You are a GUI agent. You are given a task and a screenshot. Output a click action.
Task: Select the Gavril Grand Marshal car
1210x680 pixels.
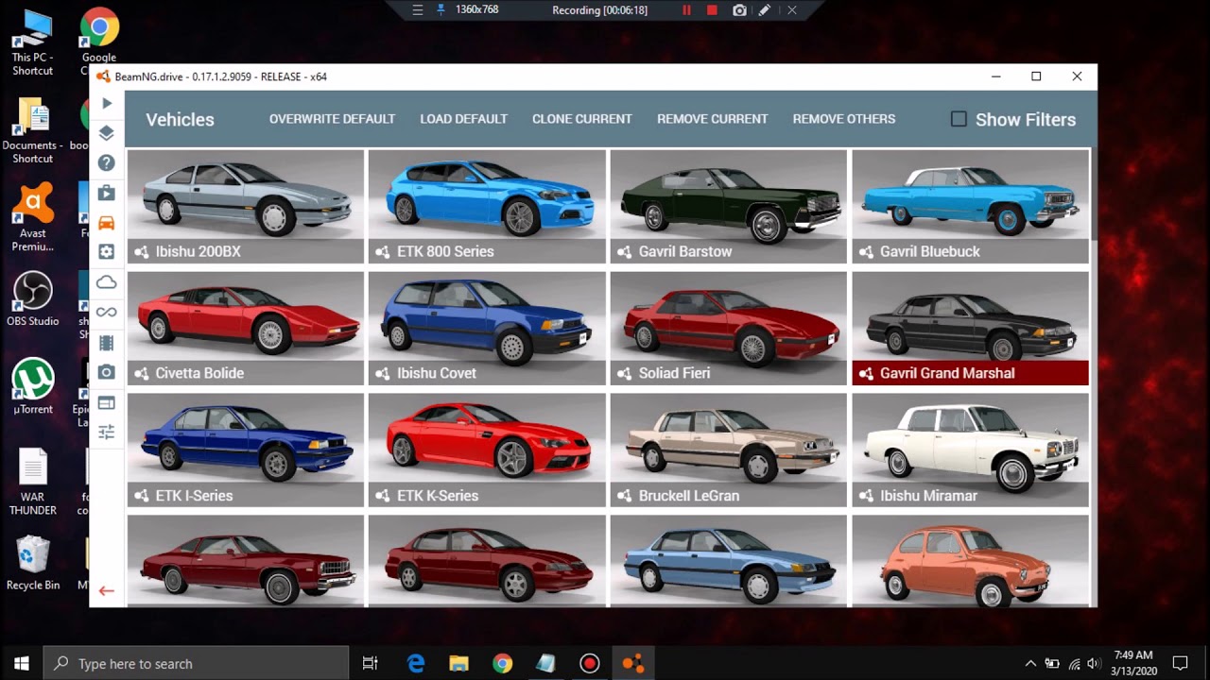click(x=970, y=328)
